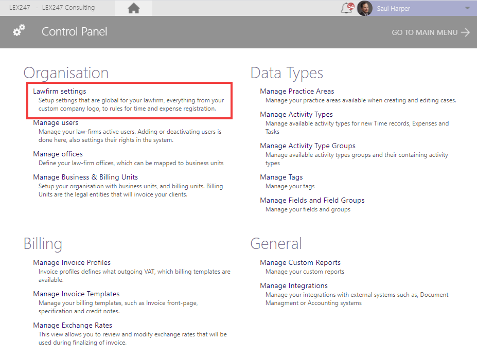
Task: Open Manage Tags
Action: (281, 177)
